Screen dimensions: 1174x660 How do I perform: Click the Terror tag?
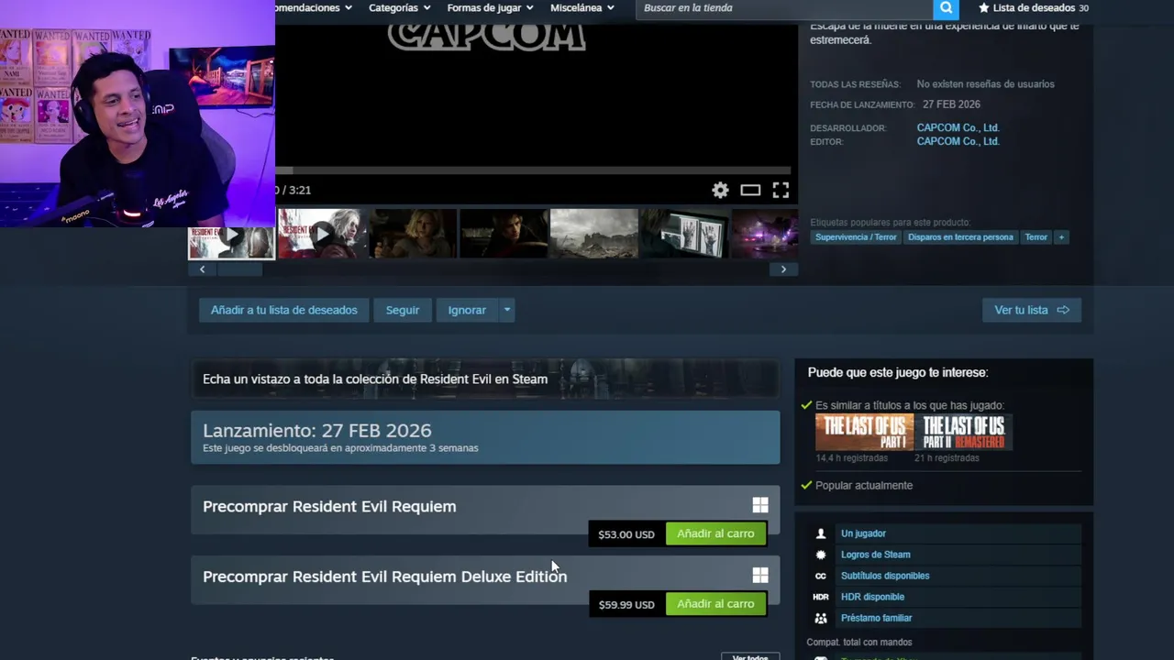coord(1036,237)
